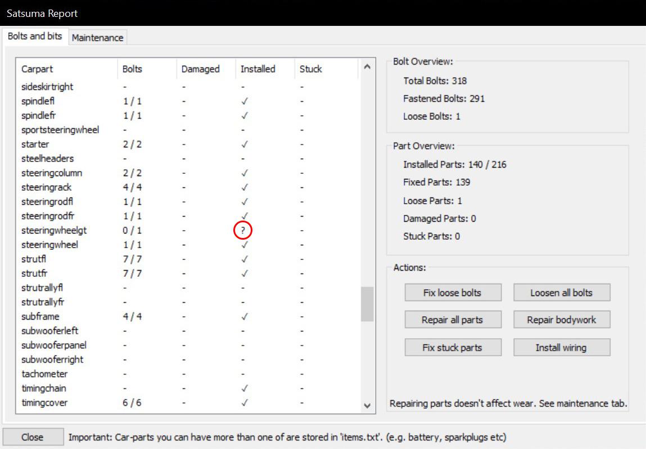Click the Damaged Parts: 0 text

[x=440, y=218]
